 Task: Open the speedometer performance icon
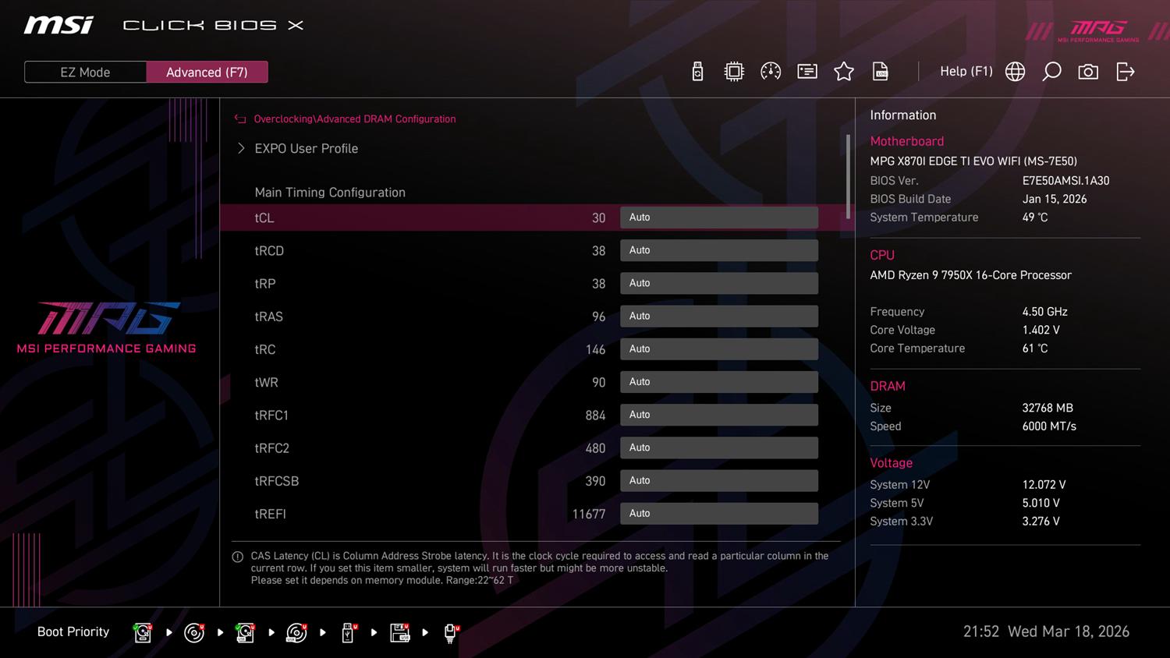771,72
